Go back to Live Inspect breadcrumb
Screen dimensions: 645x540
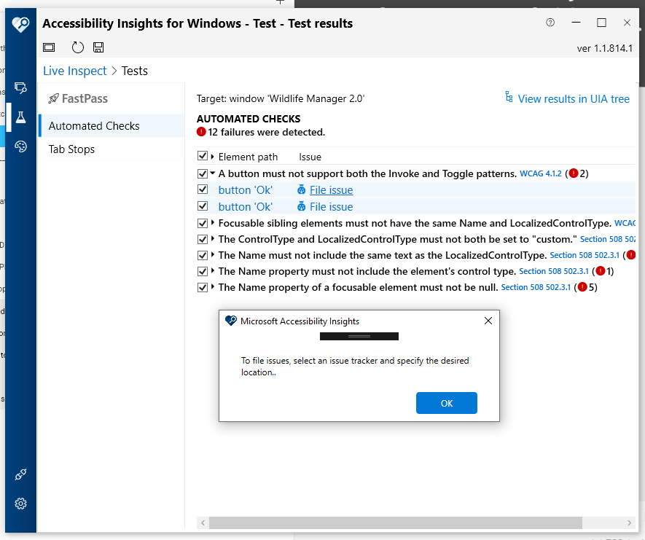tap(74, 71)
